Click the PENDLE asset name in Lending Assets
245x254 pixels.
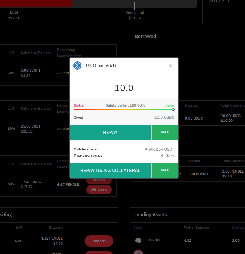154,240
